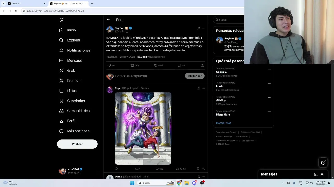334x187 pixels.
Task: Open options dots for Diego Haro trend
Action: click(269, 112)
